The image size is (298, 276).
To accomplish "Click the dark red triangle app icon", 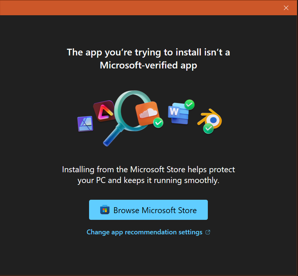I will pyautogui.click(x=104, y=110).
